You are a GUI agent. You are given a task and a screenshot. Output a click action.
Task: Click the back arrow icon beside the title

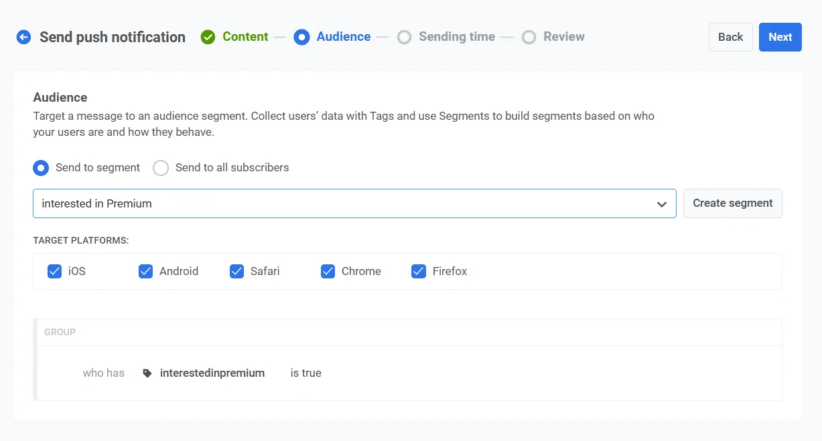pyautogui.click(x=24, y=37)
